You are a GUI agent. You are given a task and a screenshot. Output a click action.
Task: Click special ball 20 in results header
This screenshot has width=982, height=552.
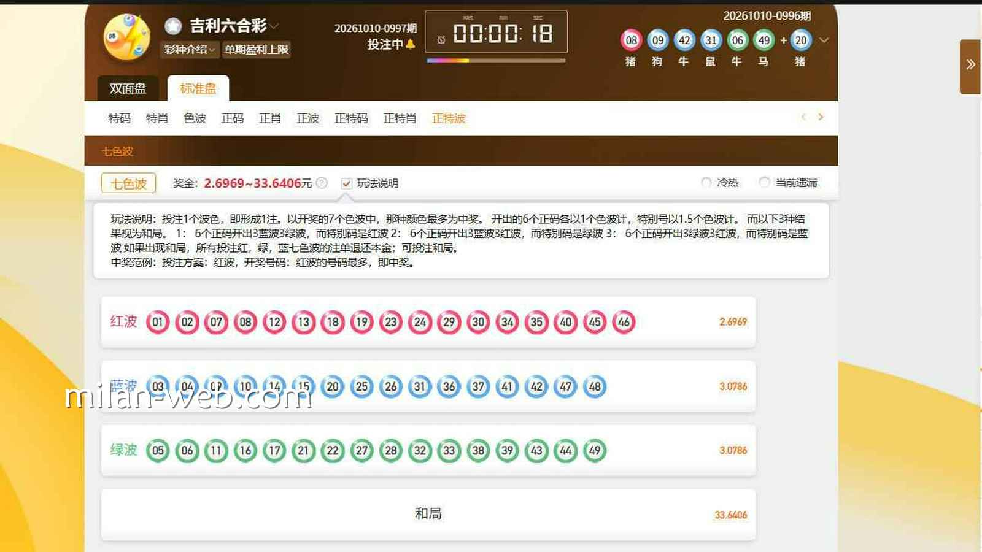click(x=800, y=40)
